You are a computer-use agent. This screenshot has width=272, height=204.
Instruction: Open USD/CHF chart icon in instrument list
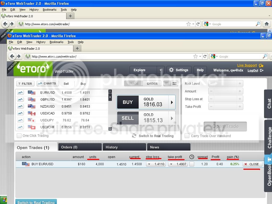click(20, 127)
